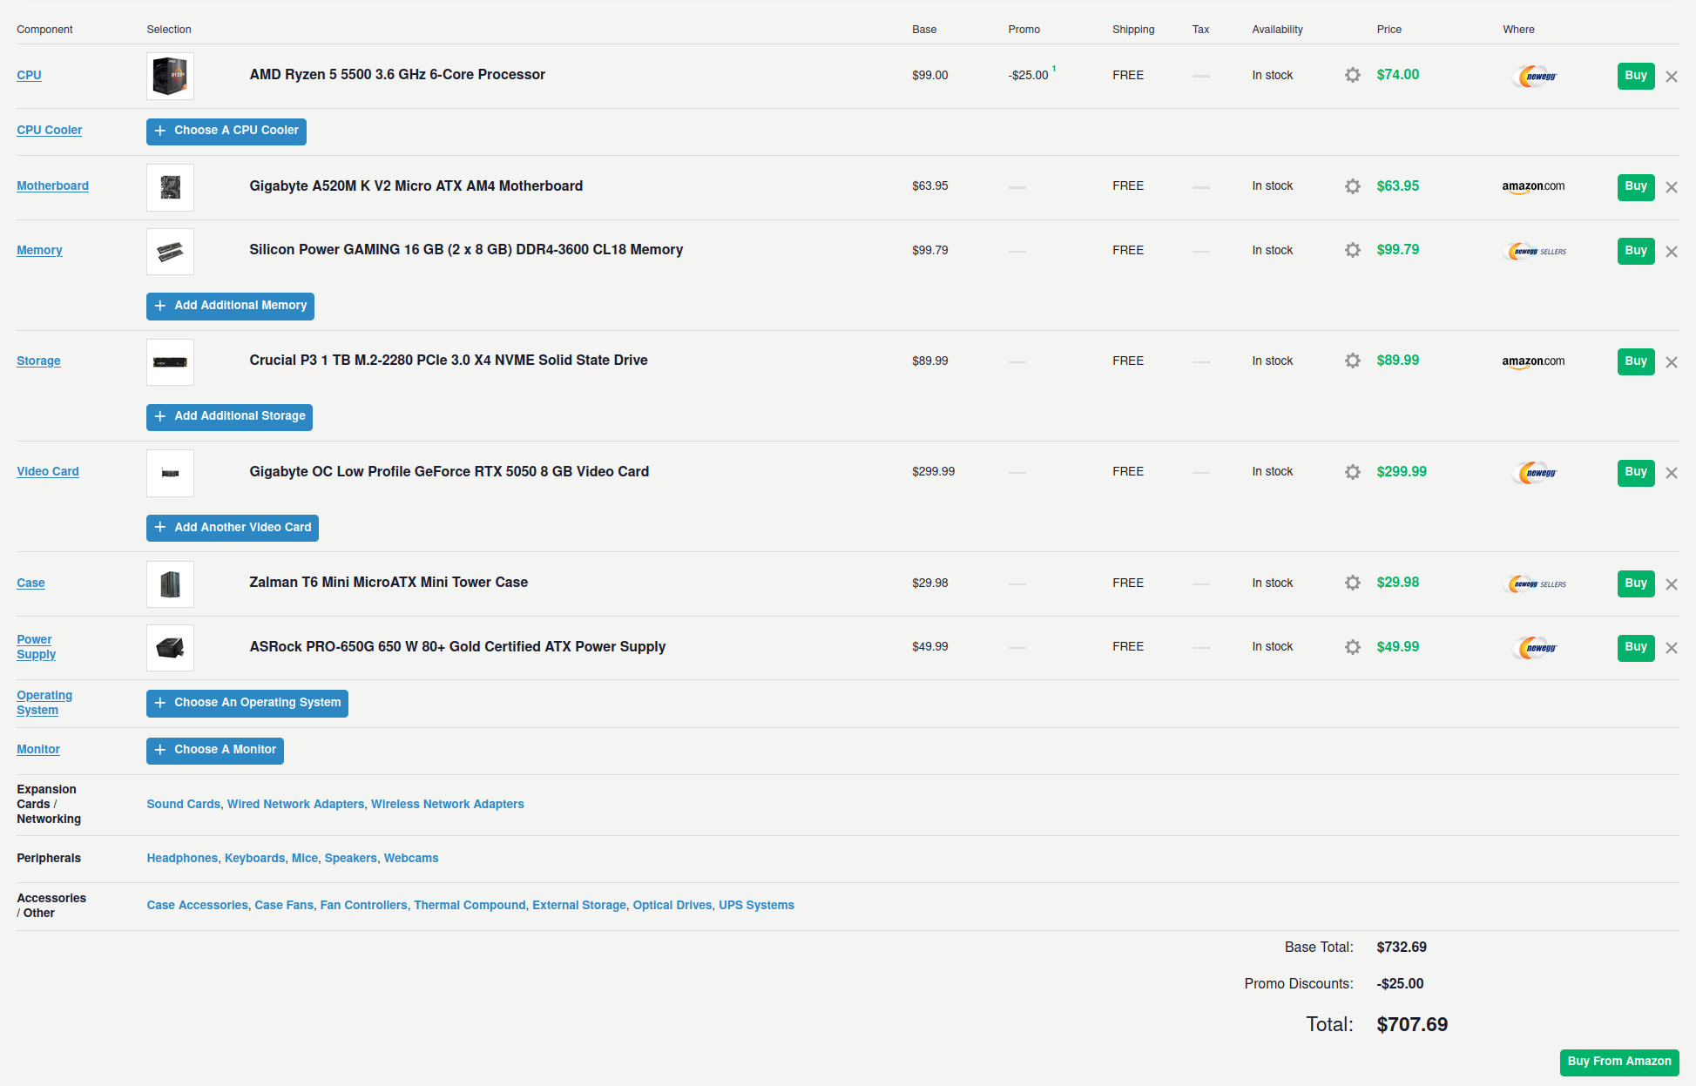Browse UPS Systems link
The height and width of the screenshot is (1086, 1696).
tap(756, 905)
